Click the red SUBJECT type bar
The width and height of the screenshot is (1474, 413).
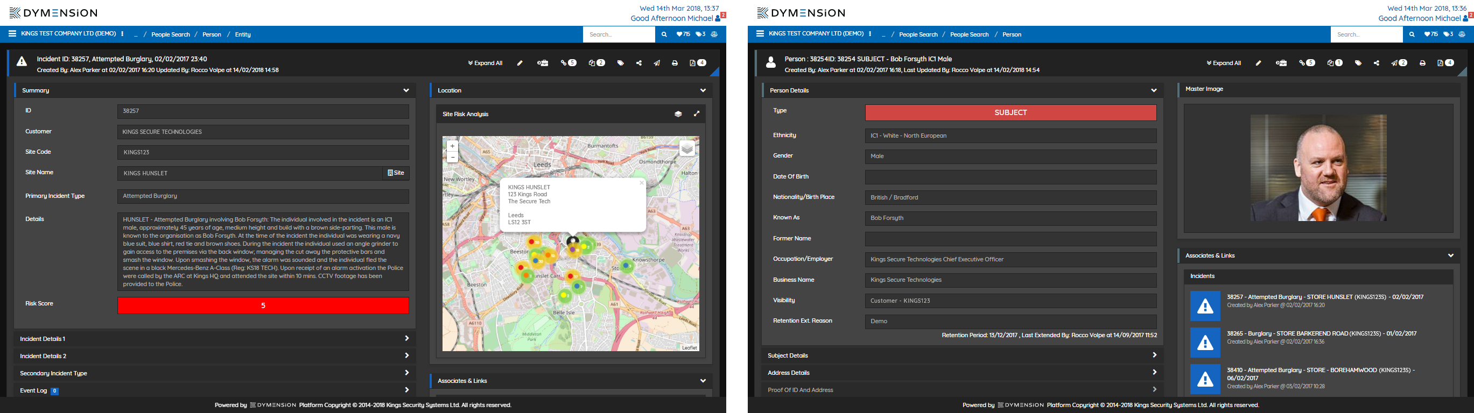1011,112
